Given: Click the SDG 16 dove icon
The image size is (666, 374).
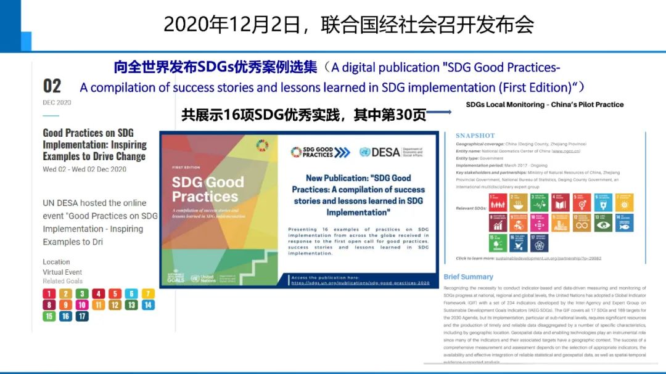Looking at the screenshot, I should [x=519, y=243].
